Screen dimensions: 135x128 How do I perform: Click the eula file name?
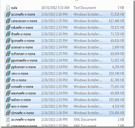(x=14, y=8)
